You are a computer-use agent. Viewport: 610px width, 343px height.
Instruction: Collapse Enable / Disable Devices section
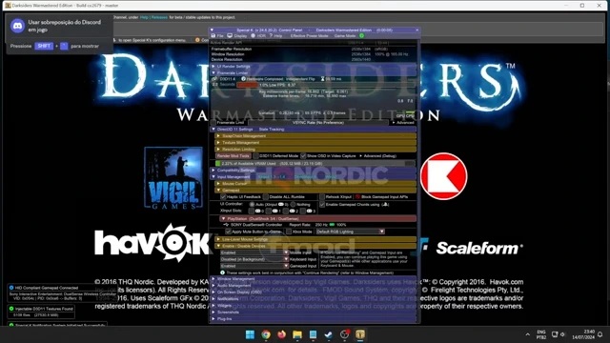315,246
